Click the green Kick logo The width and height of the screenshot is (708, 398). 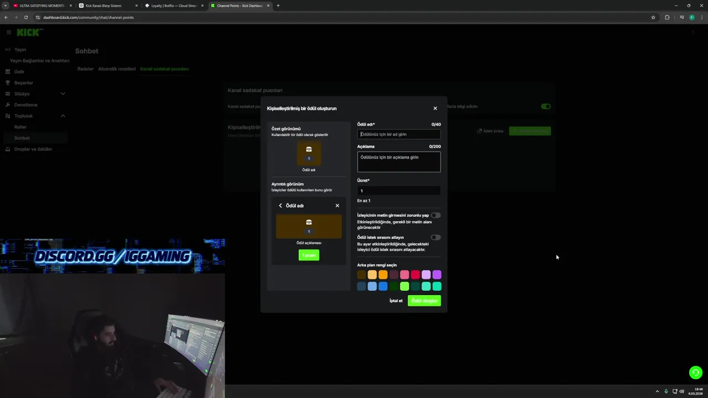pyautogui.click(x=28, y=33)
